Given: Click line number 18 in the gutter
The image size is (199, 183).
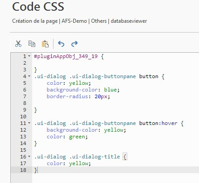Looking at the screenshot, I should [23, 170].
